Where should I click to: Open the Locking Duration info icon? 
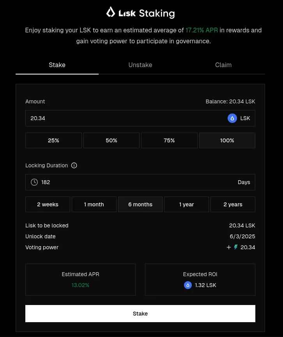click(x=74, y=165)
